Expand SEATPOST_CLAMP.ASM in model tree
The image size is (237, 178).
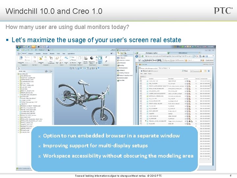coord(18,78)
